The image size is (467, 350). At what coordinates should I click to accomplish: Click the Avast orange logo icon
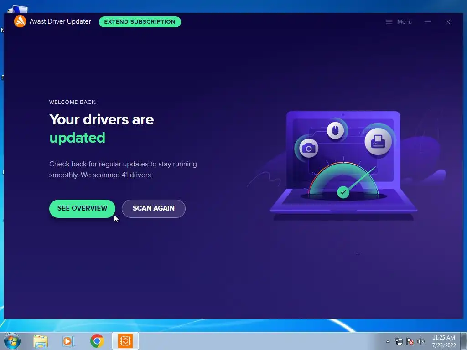20,21
